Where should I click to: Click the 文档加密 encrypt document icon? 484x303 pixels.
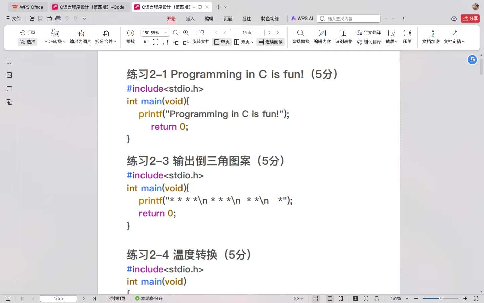(431, 33)
